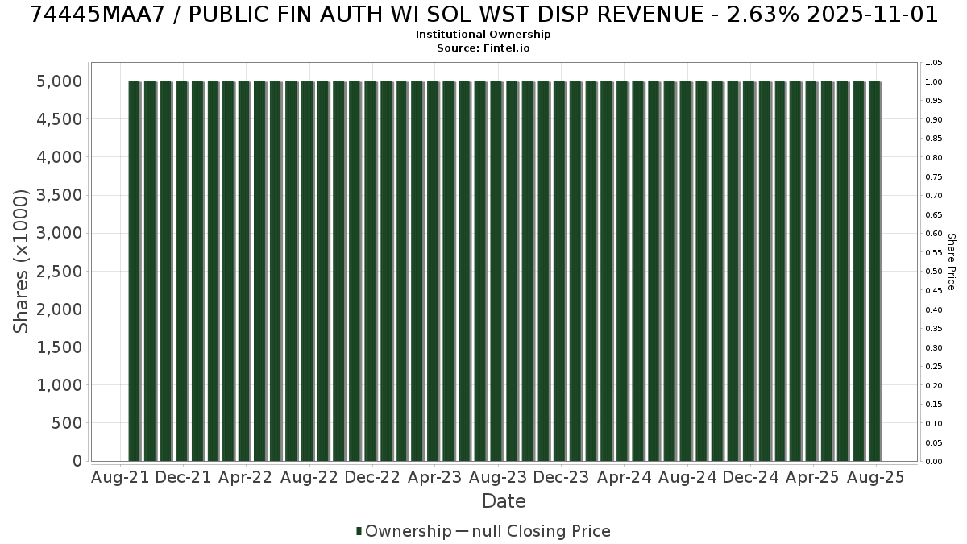967x544 pixels.
Task: Click the Closing Price legend line marker
Action: pos(463,531)
